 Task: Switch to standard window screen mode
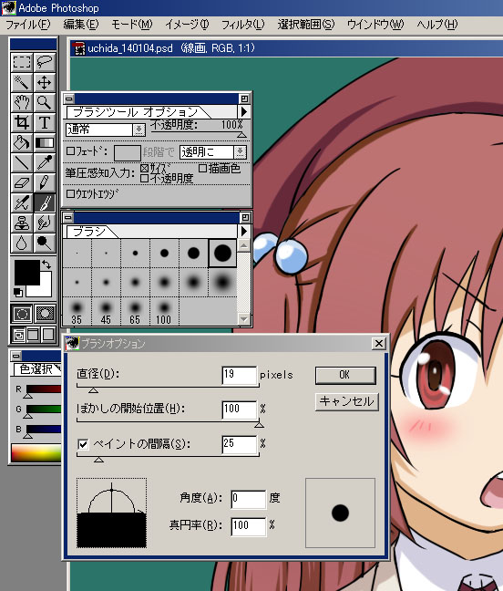pos(19,335)
